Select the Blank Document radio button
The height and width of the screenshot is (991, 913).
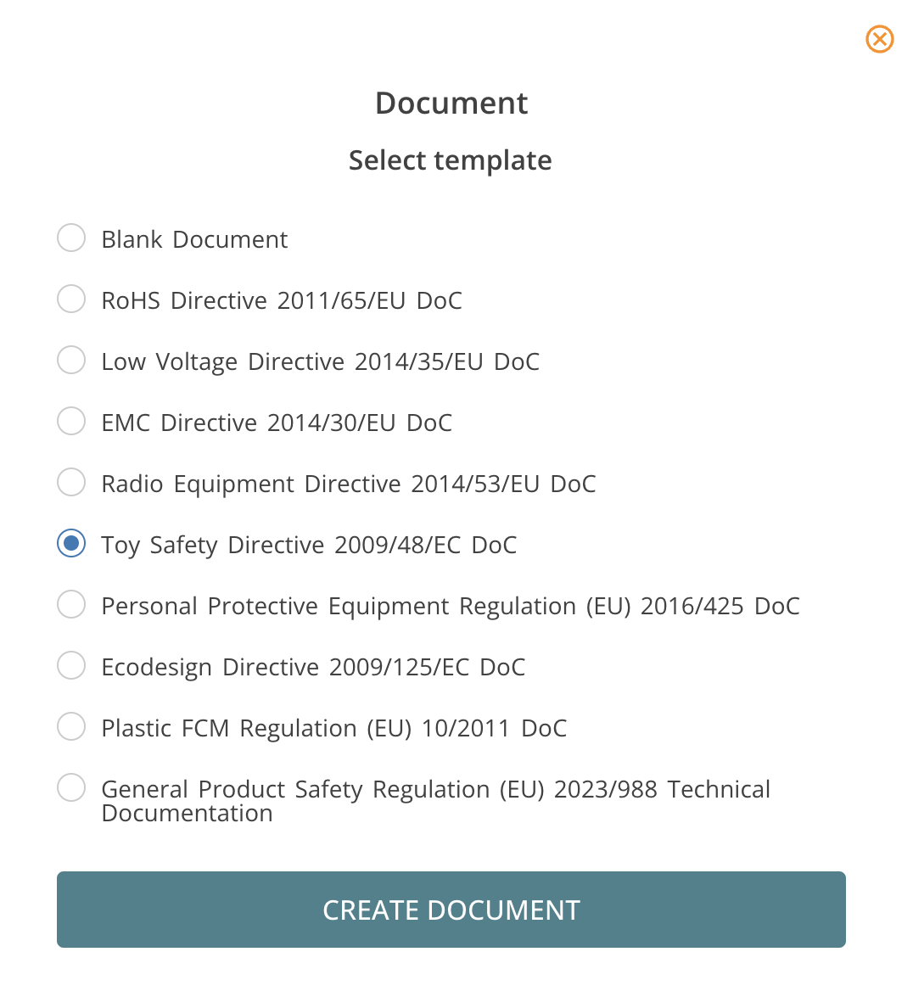pos(70,238)
